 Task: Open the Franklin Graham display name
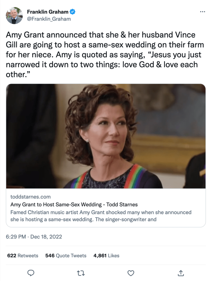tap(48, 12)
